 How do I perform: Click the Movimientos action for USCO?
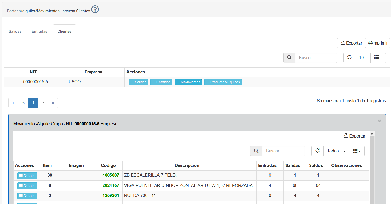(188, 82)
